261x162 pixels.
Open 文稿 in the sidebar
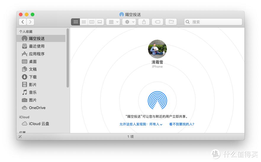pos(41,69)
